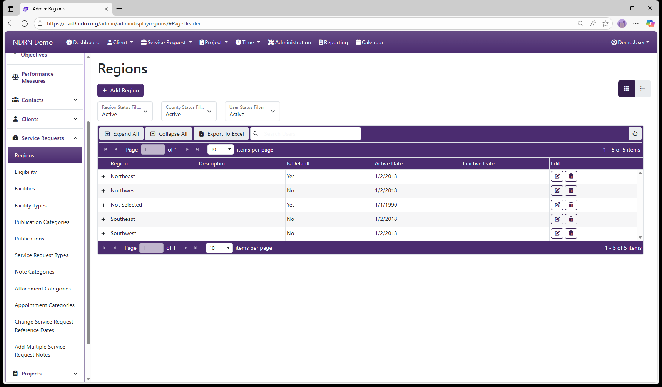Click the top pager page number field
The width and height of the screenshot is (662, 387).
(x=153, y=150)
